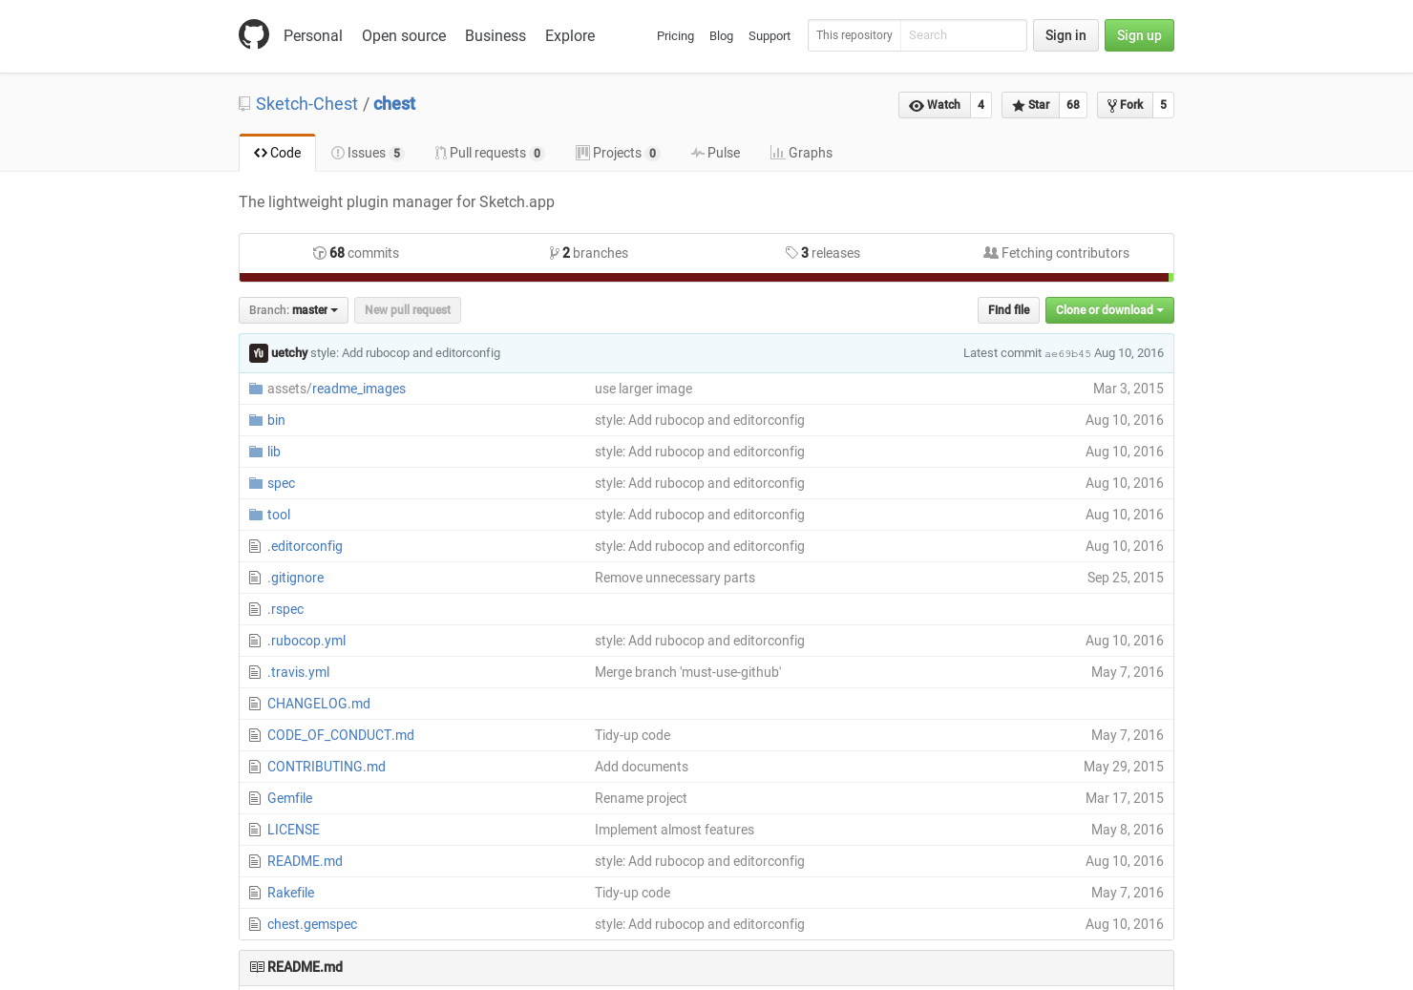Focus the repository Search field
This screenshot has height=990, width=1413.
(x=963, y=35)
